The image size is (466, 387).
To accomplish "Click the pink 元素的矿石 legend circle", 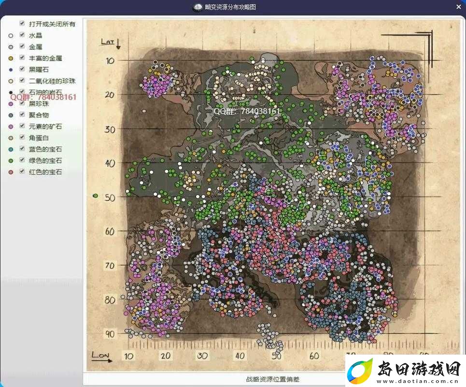I will point(11,127).
